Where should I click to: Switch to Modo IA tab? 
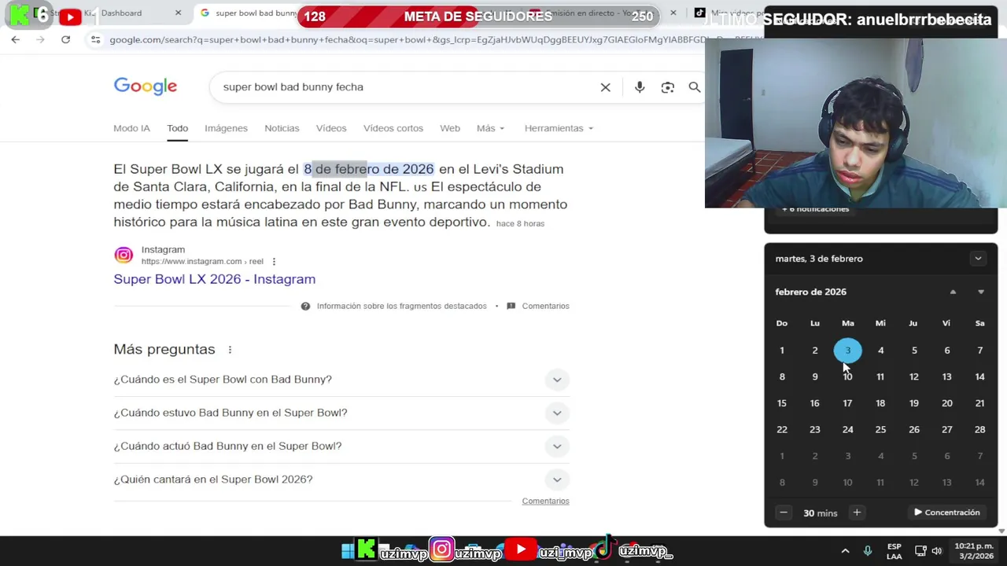[x=131, y=128]
